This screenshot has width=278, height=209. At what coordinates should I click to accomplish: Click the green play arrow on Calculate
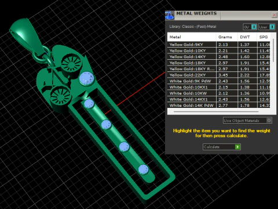[x=237, y=147]
